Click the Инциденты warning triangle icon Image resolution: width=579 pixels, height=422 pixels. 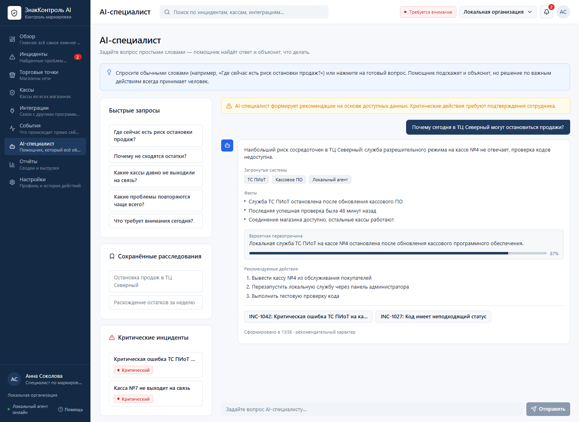[12, 57]
